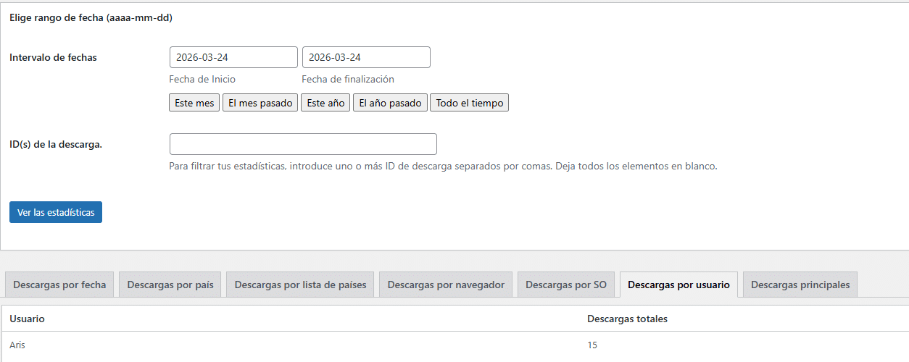The width and height of the screenshot is (909, 362).
Task: Switch to Descargas por SO tab
Action: tap(566, 285)
